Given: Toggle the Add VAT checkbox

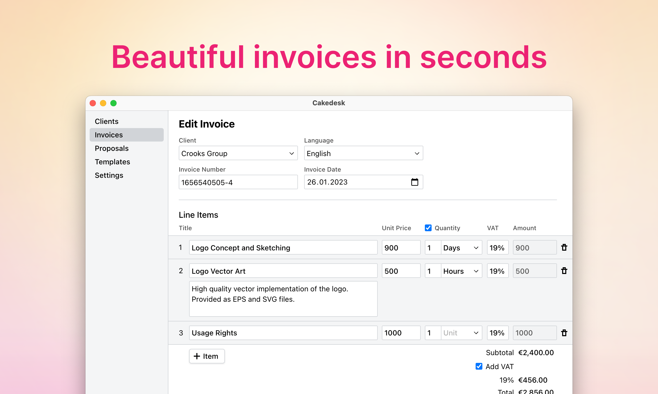Looking at the screenshot, I should tap(479, 366).
